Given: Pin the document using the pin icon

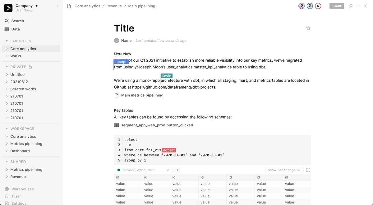Looking at the screenshot, I should coord(350,6).
